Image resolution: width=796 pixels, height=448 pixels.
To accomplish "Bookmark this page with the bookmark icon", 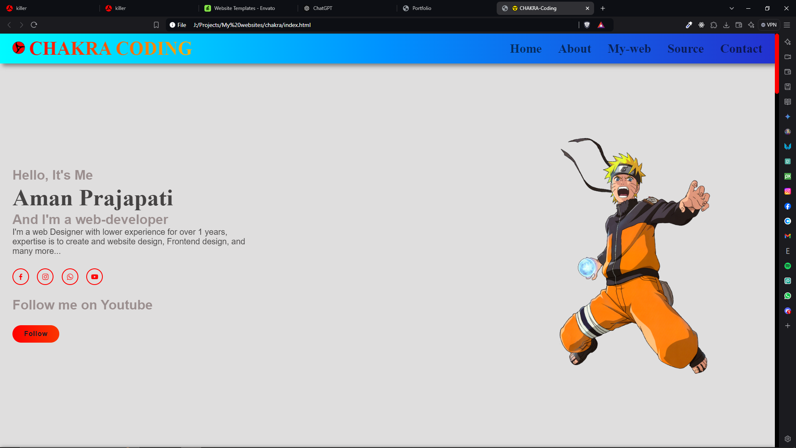I will pos(156,25).
